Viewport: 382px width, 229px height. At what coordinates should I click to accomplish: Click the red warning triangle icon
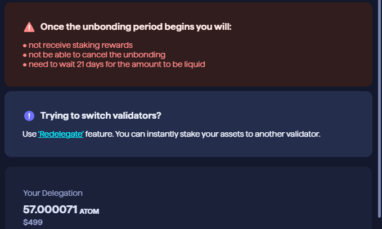pos(29,27)
